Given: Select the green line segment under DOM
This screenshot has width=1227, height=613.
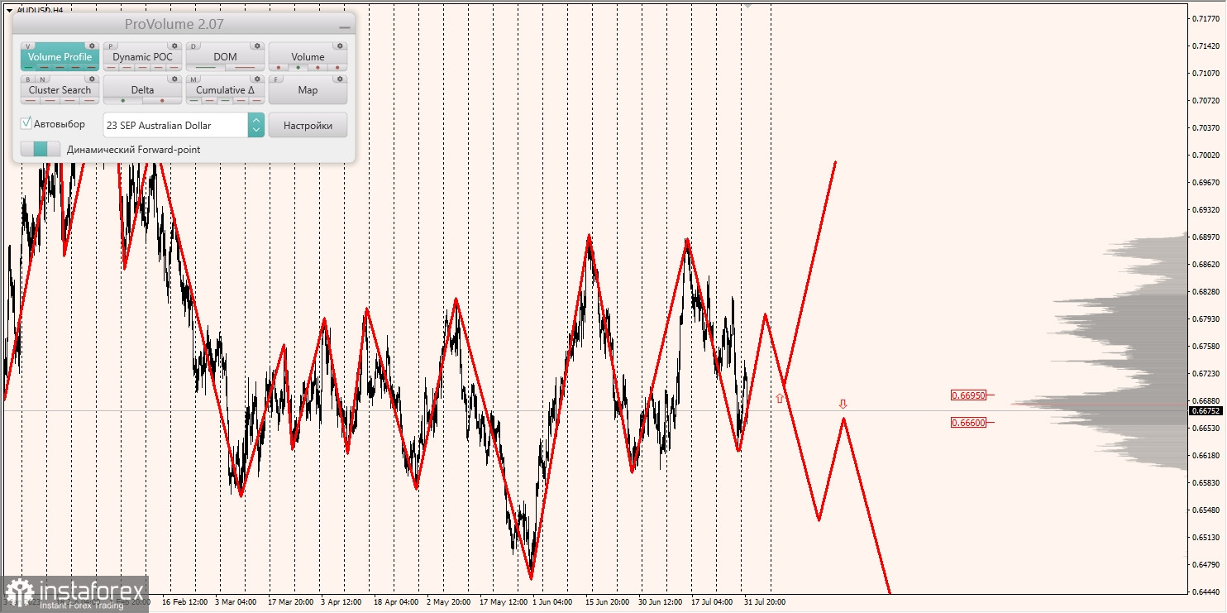Looking at the screenshot, I should pyautogui.click(x=206, y=68).
